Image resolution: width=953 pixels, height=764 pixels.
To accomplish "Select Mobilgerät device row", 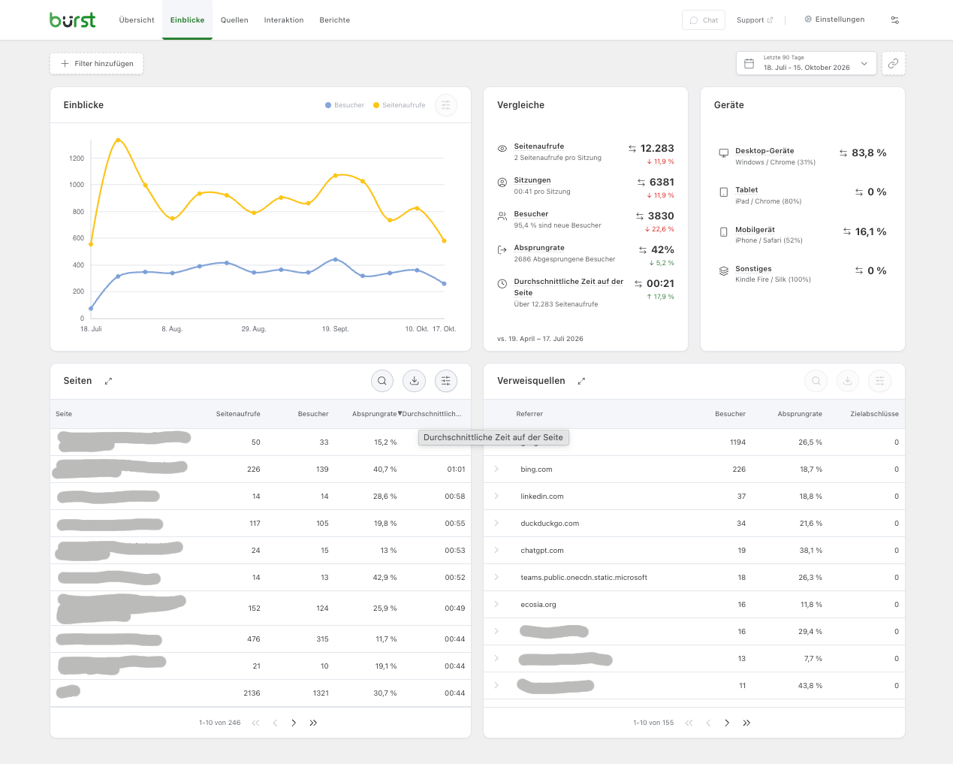I will click(802, 234).
